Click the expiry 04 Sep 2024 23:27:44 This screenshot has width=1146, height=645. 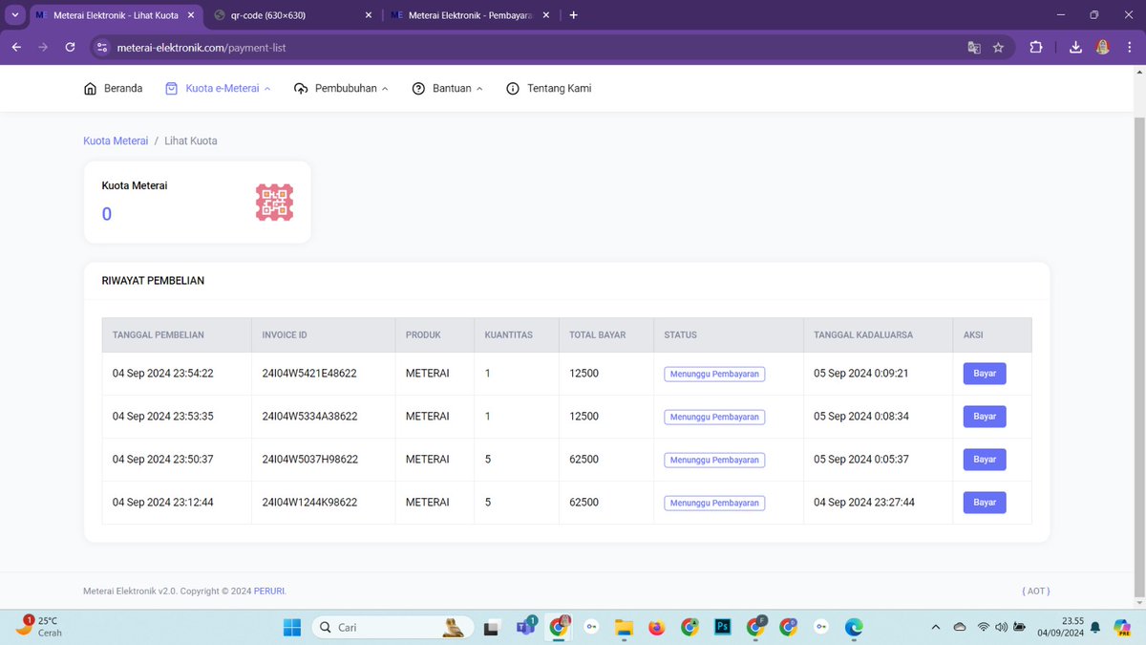point(864,503)
